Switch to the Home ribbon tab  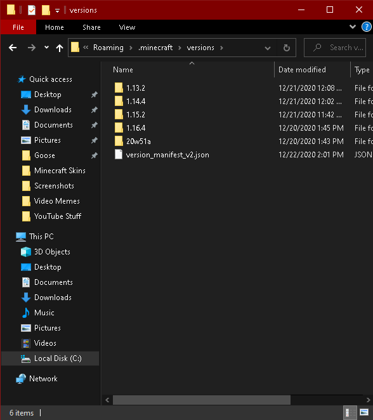[55, 27]
